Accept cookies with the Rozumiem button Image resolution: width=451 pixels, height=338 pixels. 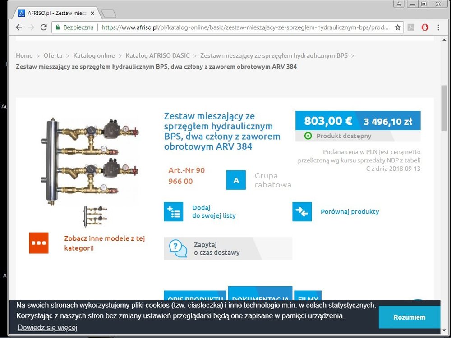[409, 317]
